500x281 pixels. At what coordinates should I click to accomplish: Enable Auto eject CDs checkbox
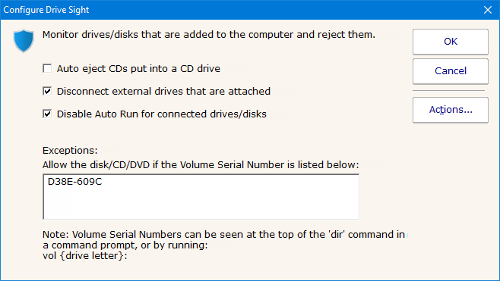coord(47,68)
